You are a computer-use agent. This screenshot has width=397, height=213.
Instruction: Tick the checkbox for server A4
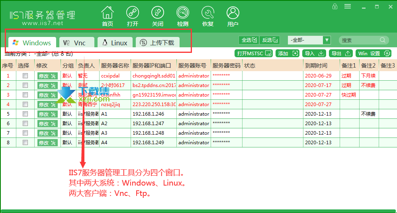(25, 143)
